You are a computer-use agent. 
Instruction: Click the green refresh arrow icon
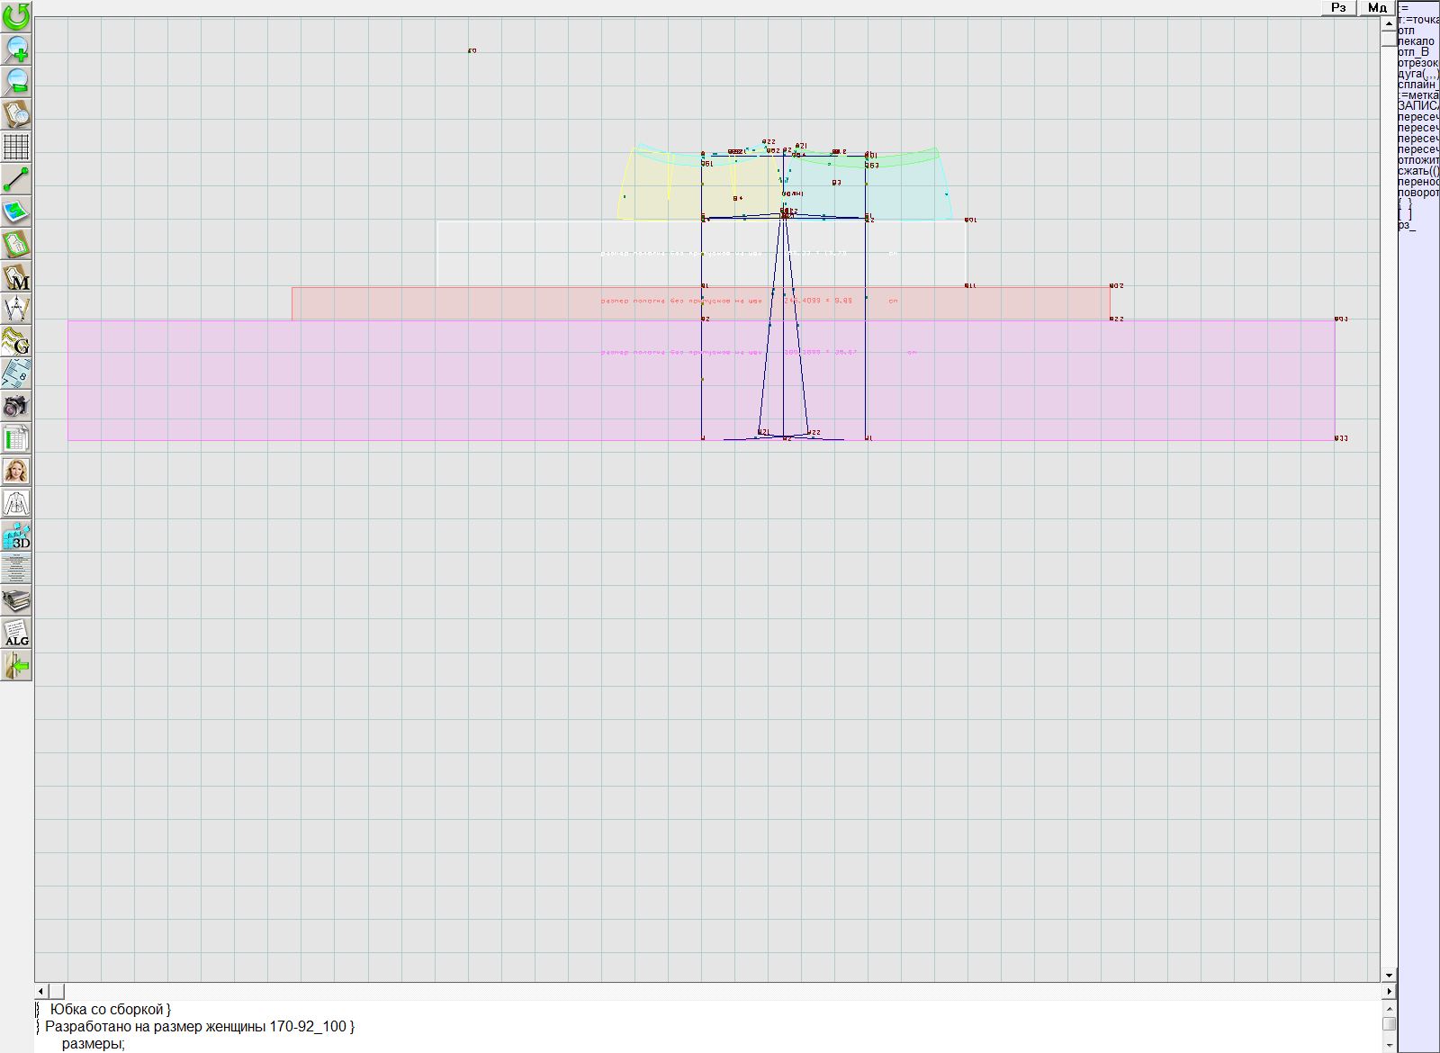point(16,16)
